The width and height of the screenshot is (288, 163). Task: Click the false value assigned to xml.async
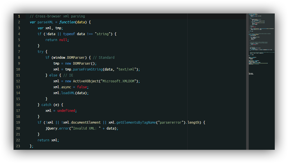pos(82,87)
